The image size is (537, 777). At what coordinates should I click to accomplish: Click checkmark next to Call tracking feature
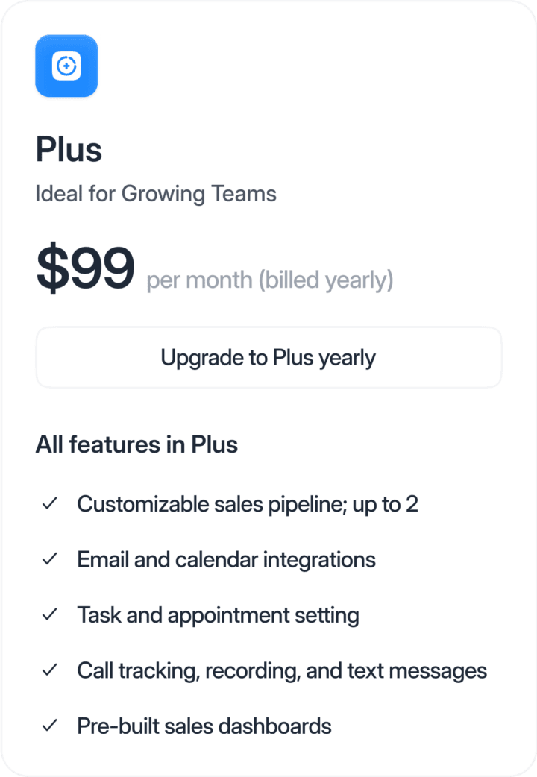pyautogui.click(x=50, y=670)
